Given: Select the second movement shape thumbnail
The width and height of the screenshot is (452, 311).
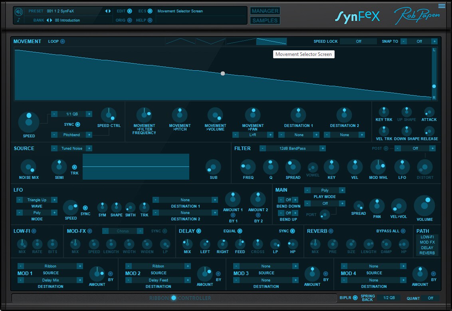Looking at the screenshot, I should coord(211,41).
